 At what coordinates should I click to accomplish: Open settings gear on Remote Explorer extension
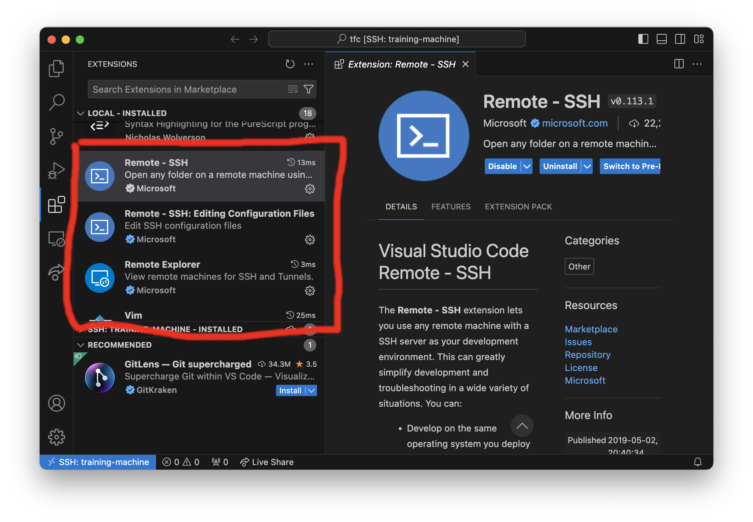[x=310, y=291]
